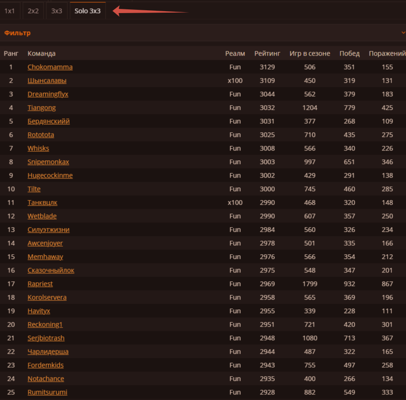This screenshot has width=406, height=400.
Task: Click the Dreamingflyx team link
Action: pos(48,94)
